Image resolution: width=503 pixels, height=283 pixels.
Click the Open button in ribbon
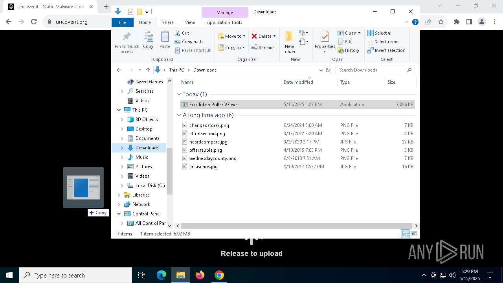click(349, 33)
